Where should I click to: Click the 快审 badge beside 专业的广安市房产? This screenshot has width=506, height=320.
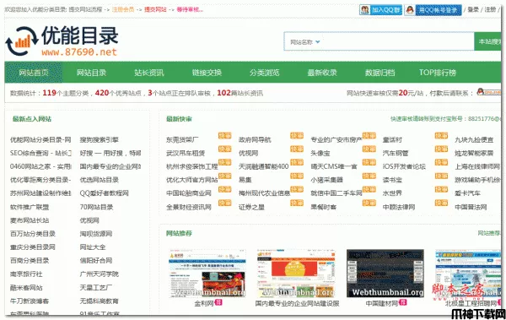coord(369,135)
